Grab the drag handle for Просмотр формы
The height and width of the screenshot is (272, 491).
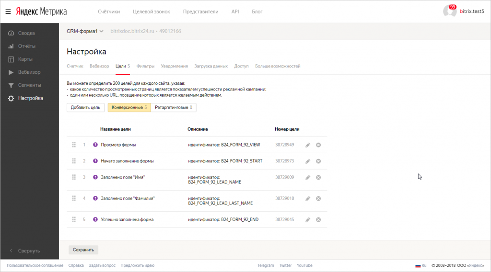pyautogui.click(x=74, y=145)
